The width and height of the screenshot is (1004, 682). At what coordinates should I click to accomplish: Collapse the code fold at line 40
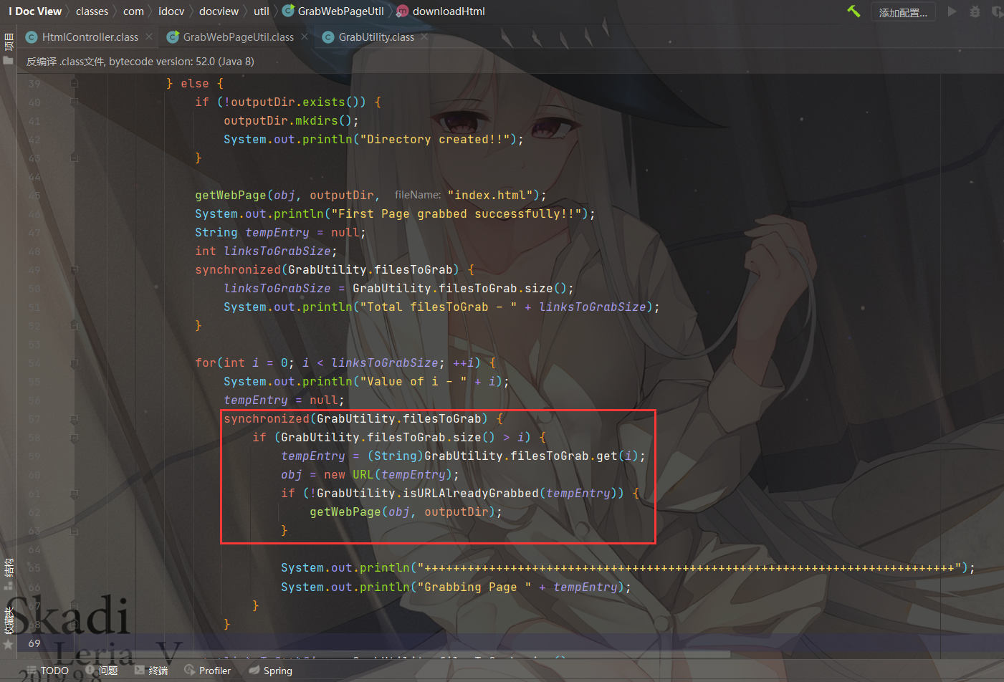point(75,102)
